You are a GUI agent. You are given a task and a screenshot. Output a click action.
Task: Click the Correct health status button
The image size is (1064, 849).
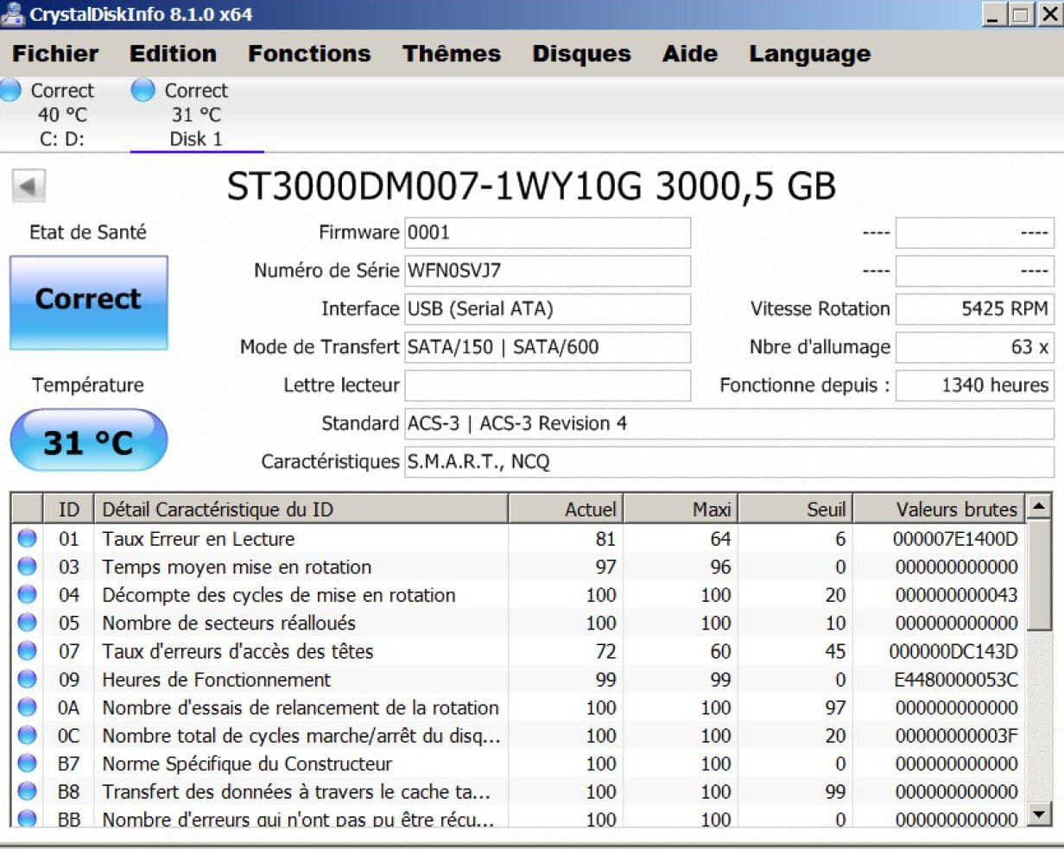89,302
